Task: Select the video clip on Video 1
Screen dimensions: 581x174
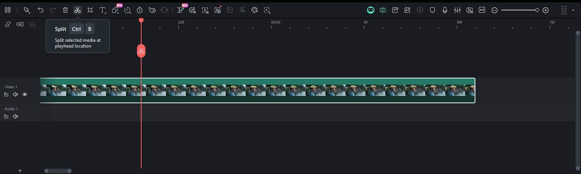Action: pos(258,90)
